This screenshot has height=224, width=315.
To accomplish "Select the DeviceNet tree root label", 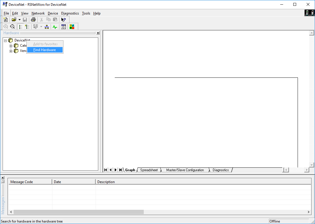I will coord(22,40).
